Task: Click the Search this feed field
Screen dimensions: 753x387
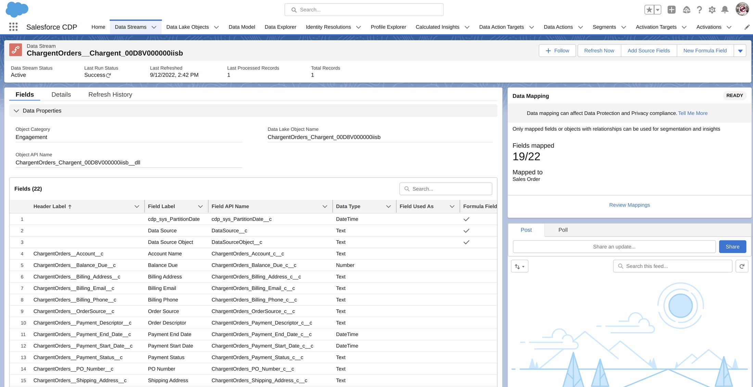Action: click(x=673, y=266)
